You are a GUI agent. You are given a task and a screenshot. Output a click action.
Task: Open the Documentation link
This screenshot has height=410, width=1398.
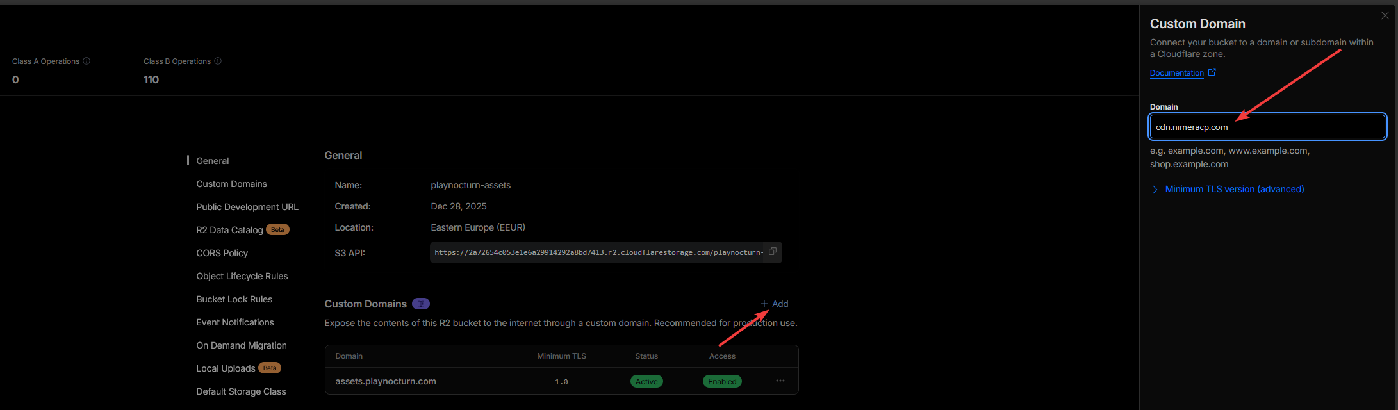coord(1176,73)
